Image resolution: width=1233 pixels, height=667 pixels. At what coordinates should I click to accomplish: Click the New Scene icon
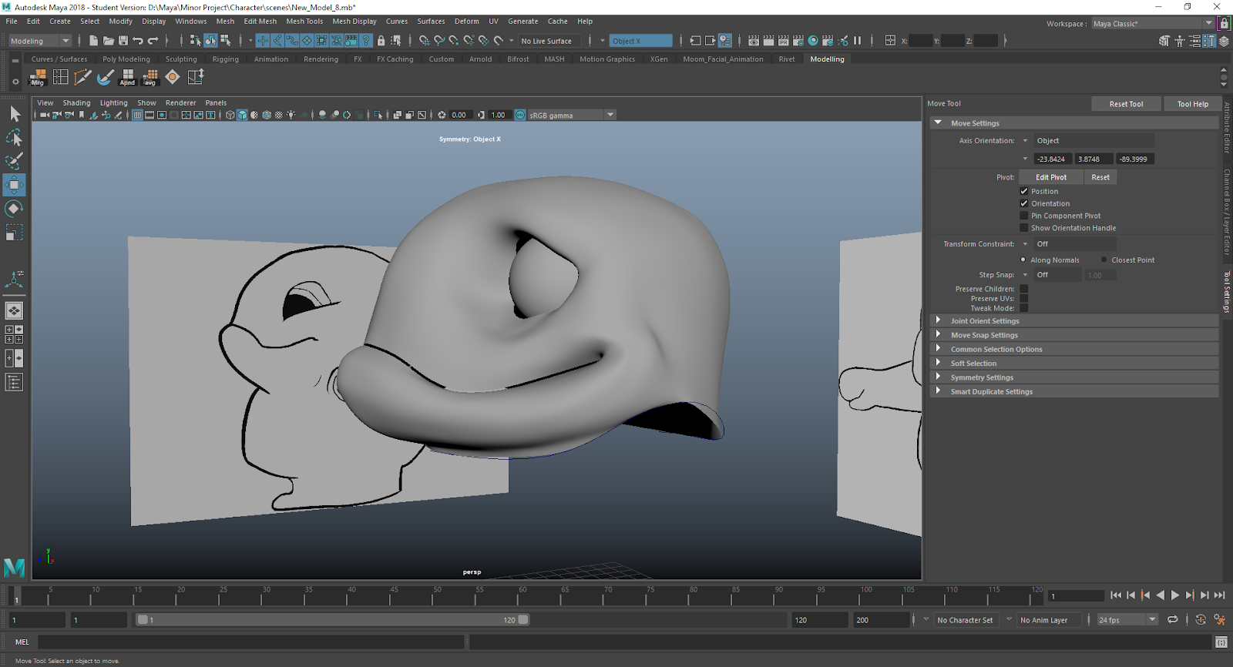click(93, 41)
